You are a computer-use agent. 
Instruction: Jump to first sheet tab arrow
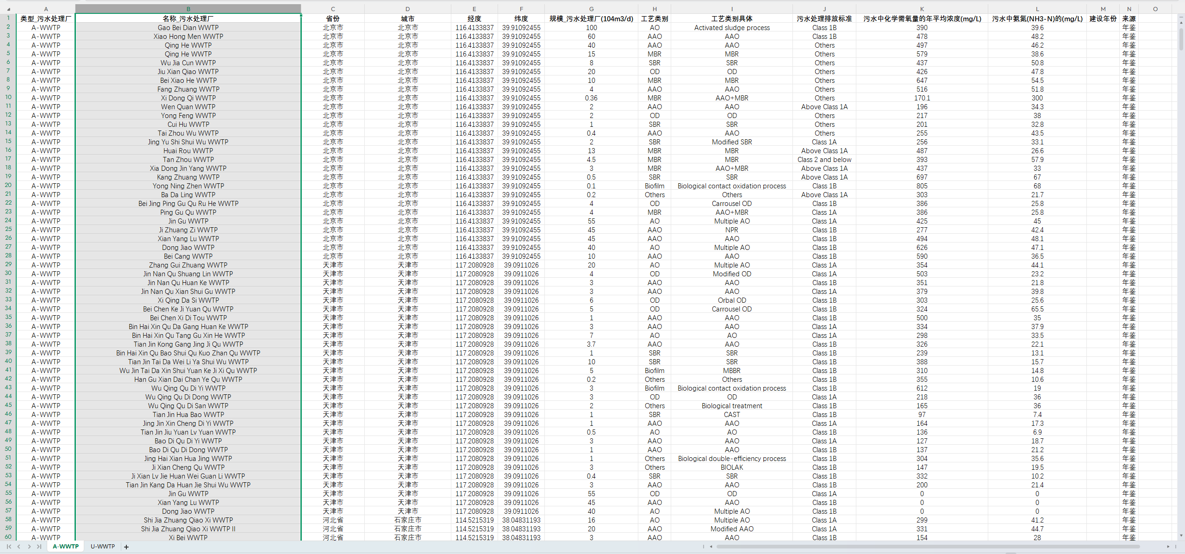(9, 547)
